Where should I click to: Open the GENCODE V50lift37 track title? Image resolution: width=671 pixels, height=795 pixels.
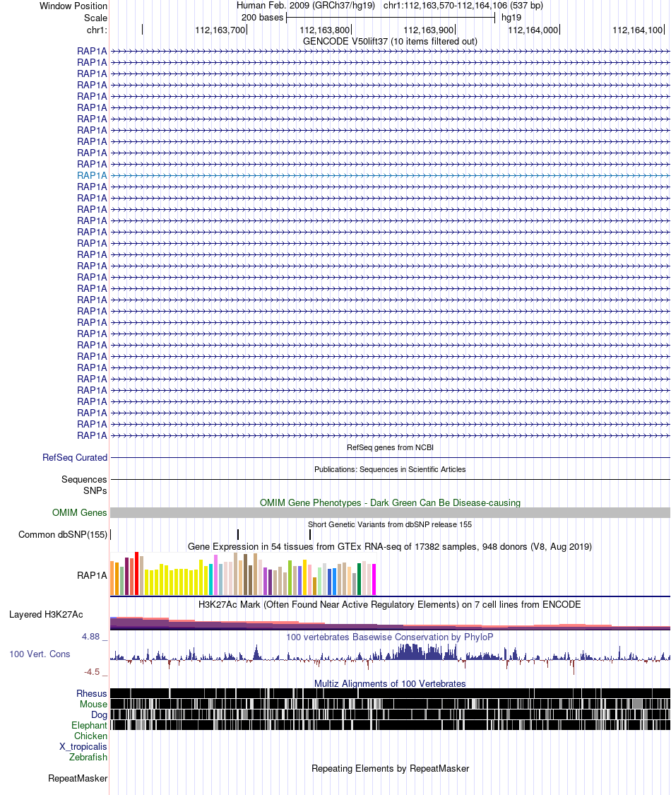pos(390,41)
